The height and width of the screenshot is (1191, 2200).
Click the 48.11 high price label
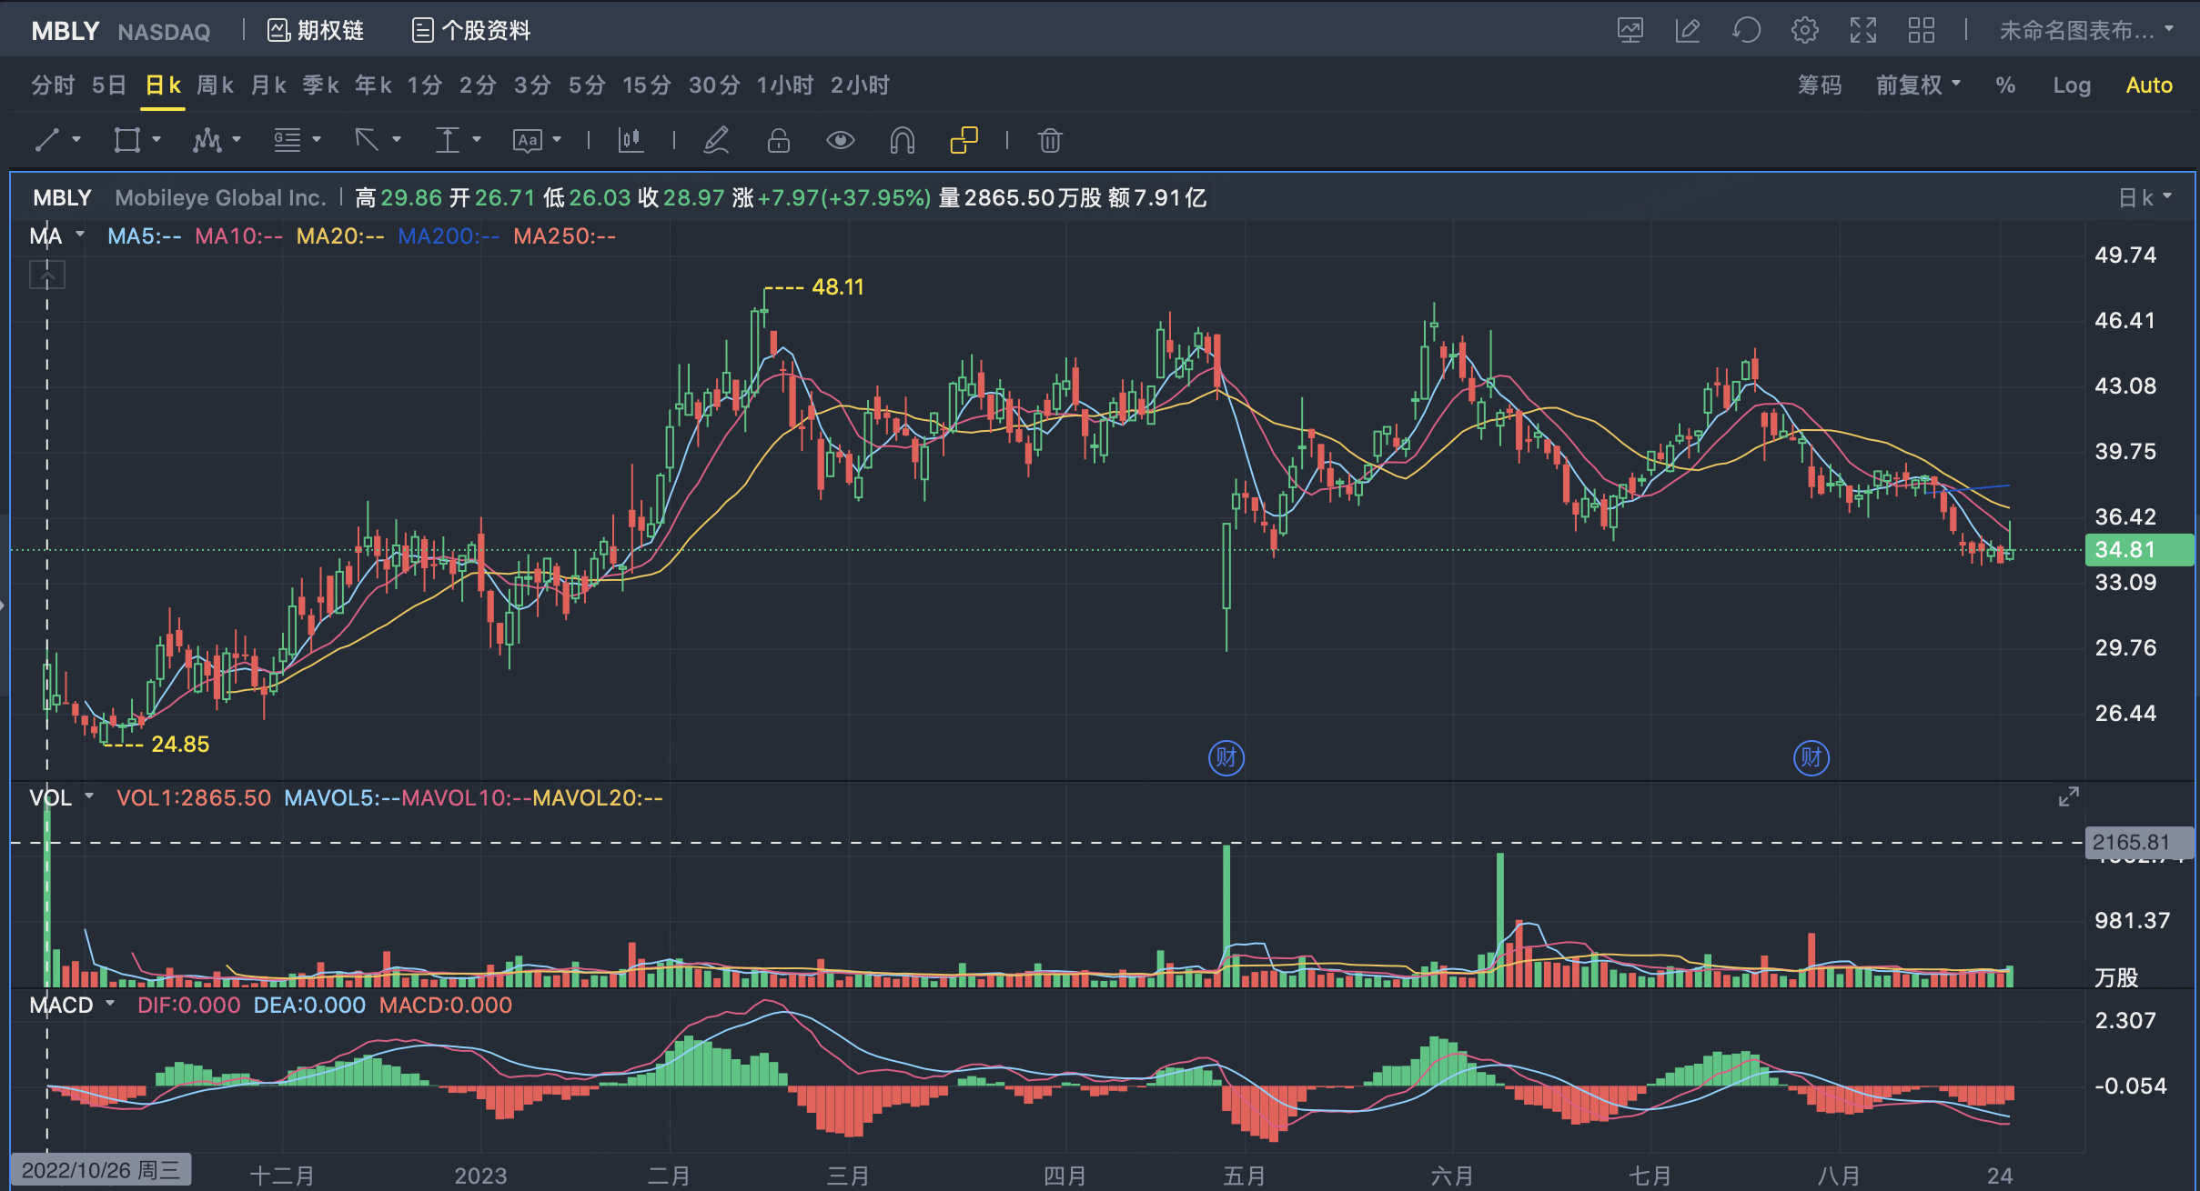pos(838,286)
